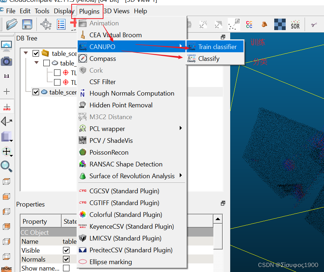Viewport: 324px width, 272px height.
Task: Click the auto pivot crosshair icon
Action: tap(6, 107)
